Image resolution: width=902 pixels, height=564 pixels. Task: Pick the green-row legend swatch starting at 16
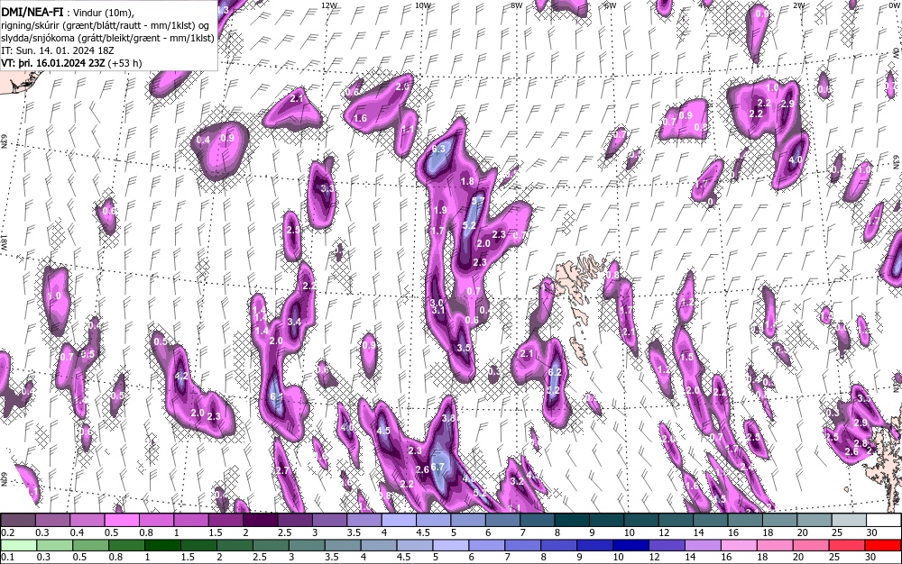[738, 545]
